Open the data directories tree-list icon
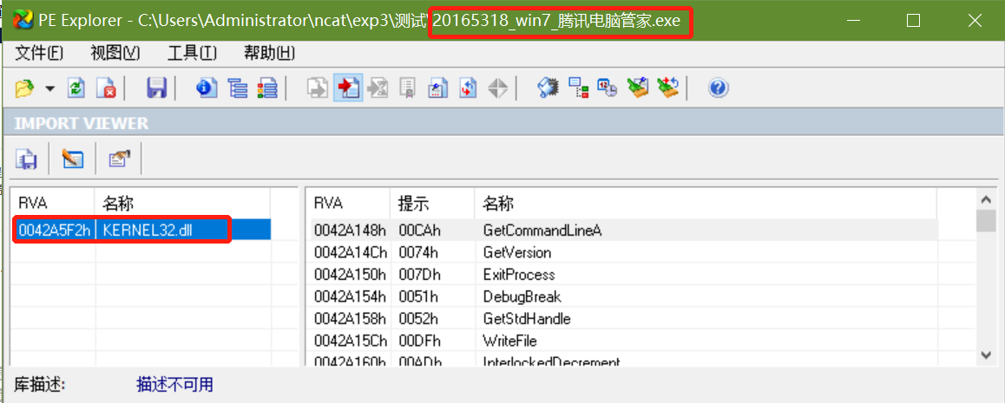 click(x=238, y=88)
